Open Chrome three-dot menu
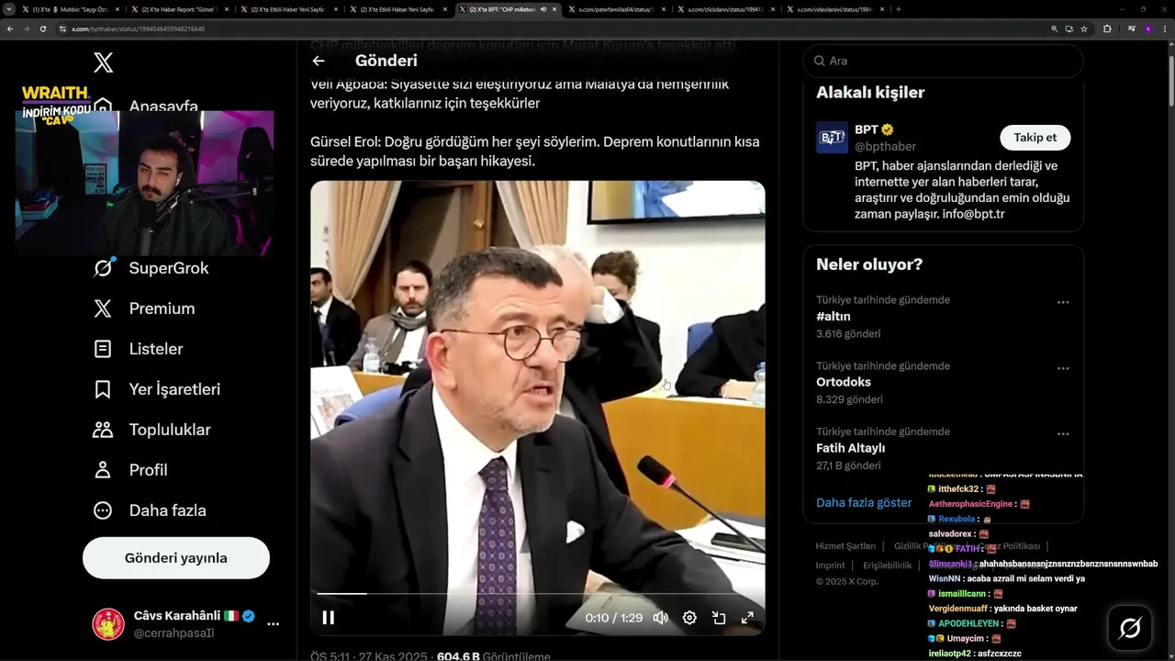This screenshot has width=1175, height=661. [x=1166, y=28]
